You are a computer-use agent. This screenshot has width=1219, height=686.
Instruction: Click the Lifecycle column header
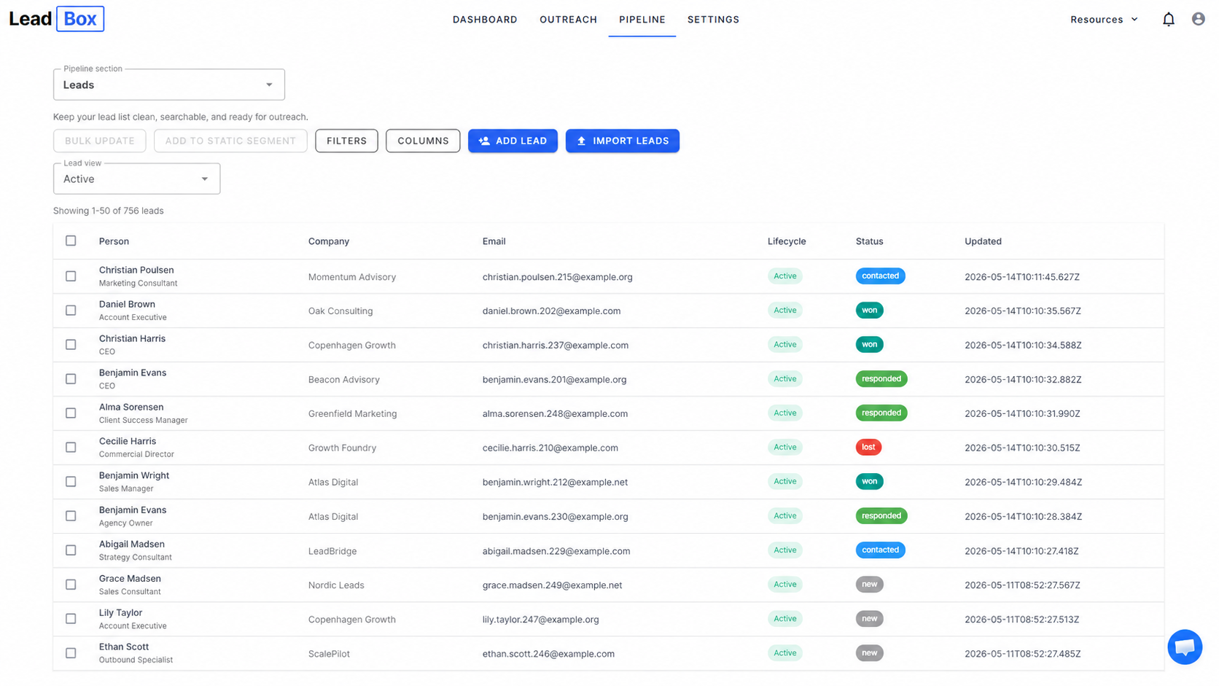(x=787, y=241)
